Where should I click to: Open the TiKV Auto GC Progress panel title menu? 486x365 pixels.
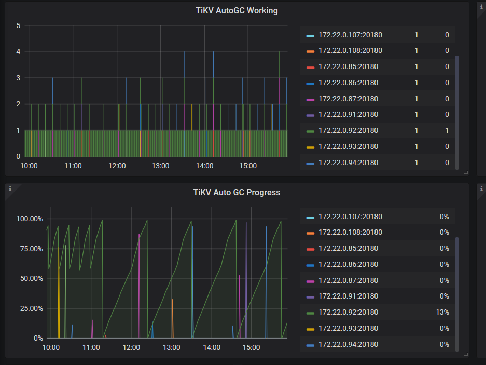coord(237,192)
